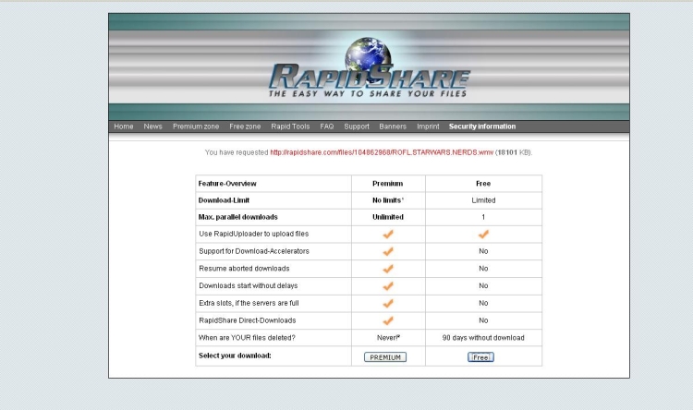693x410 pixels.
Task: Open the Banners page
Action: tap(393, 127)
